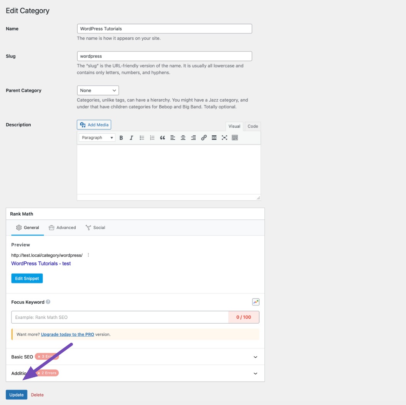Click the WordPress Tutorials - test preview title
This screenshot has width=406, height=405.
click(x=41, y=264)
